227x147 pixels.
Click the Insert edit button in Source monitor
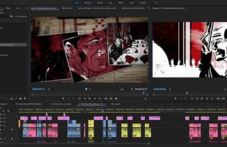106,99
